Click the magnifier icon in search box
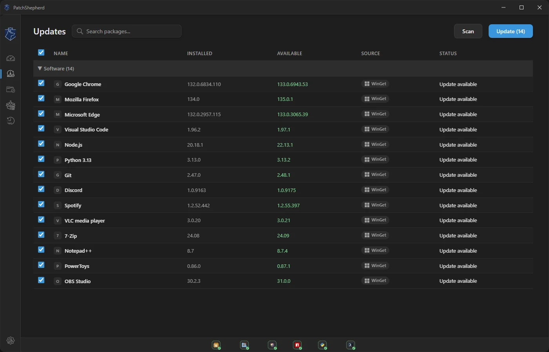Image resolution: width=549 pixels, height=352 pixels. tap(80, 31)
